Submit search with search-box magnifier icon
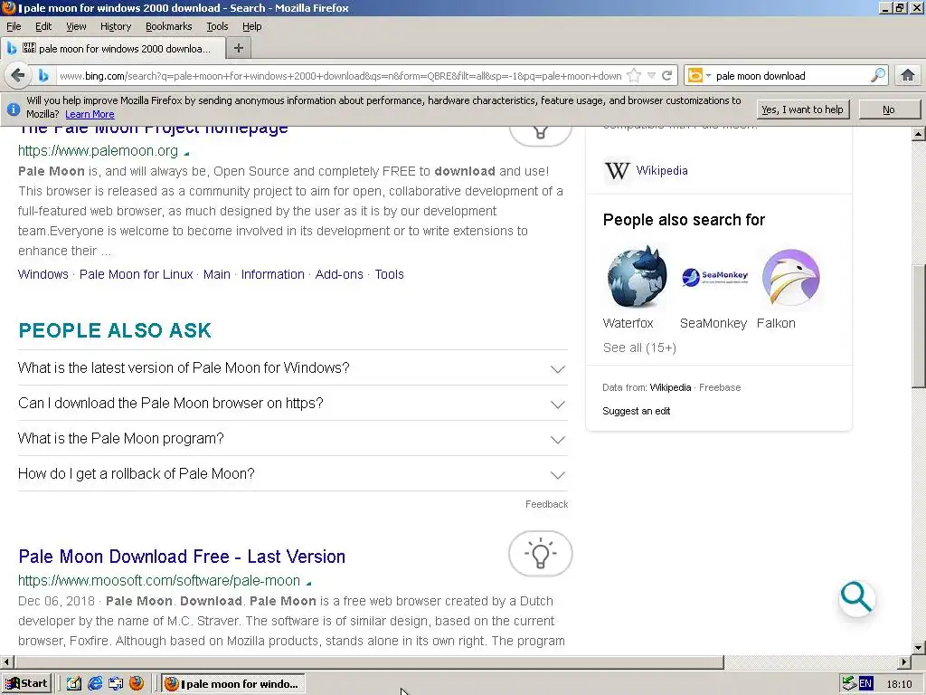Image resolution: width=926 pixels, height=695 pixels. click(878, 76)
